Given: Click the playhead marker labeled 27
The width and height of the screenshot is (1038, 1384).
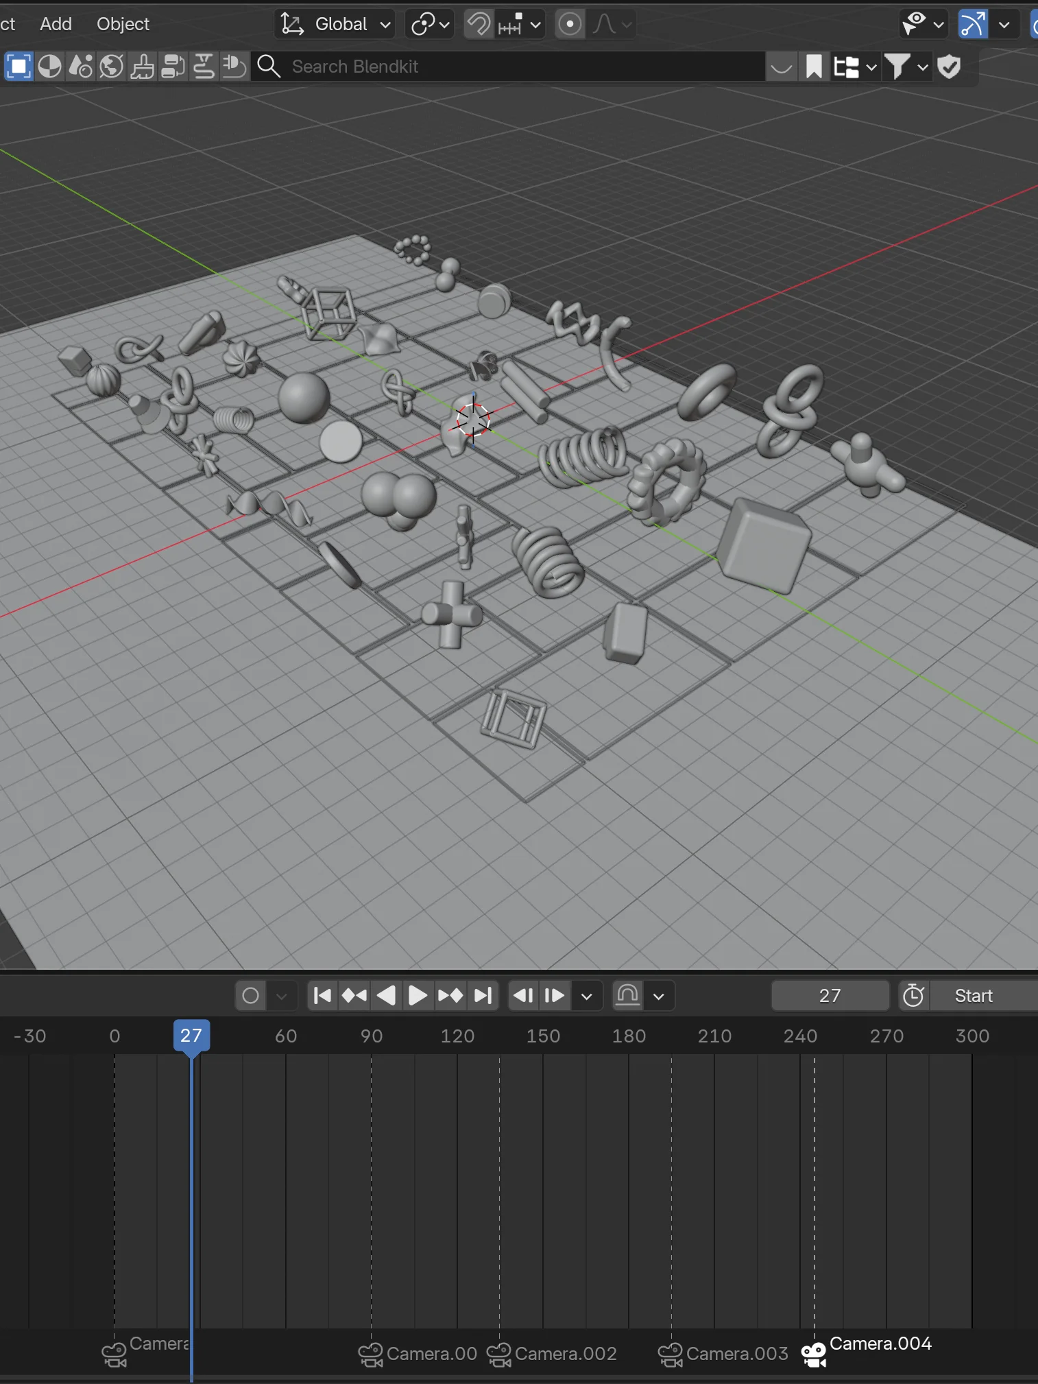Looking at the screenshot, I should click(x=191, y=1036).
